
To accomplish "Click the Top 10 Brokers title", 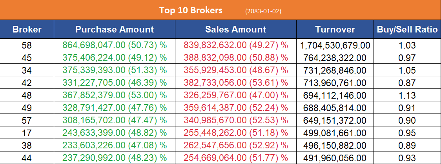I will pyautogui.click(x=191, y=11).
